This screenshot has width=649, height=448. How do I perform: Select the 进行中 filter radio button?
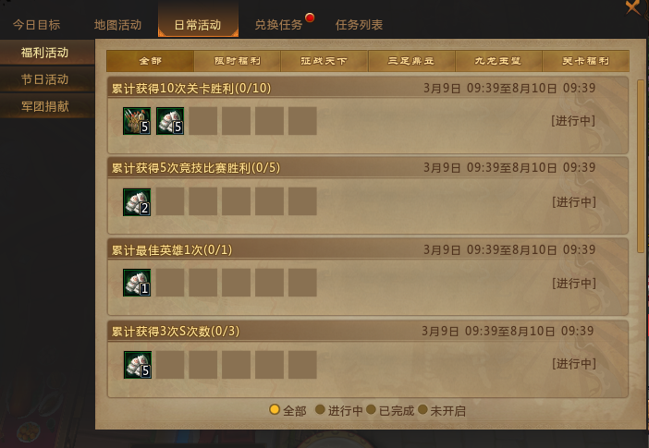point(320,409)
